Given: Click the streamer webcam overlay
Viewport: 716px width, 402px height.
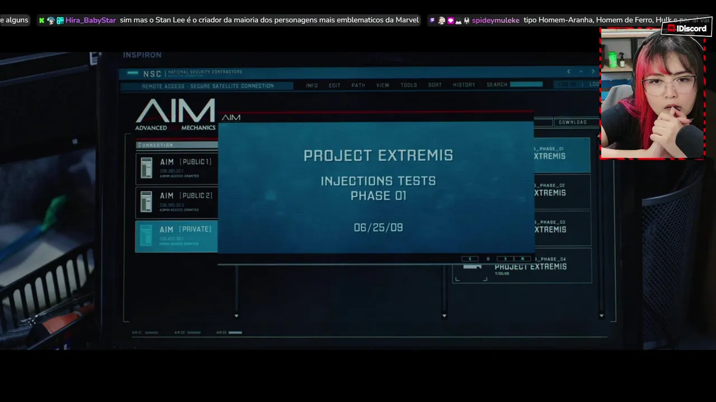Looking at the screenshot, I should (x=652, y=93).
